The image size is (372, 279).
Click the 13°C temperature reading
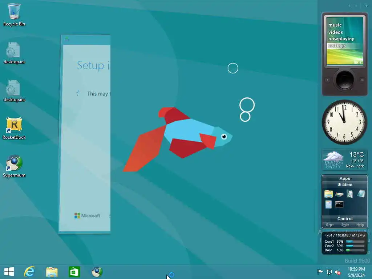[x=356, y=154]
